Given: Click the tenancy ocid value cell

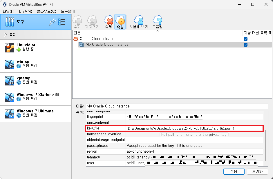Looking at the screenshot, I should pos(194,157).
